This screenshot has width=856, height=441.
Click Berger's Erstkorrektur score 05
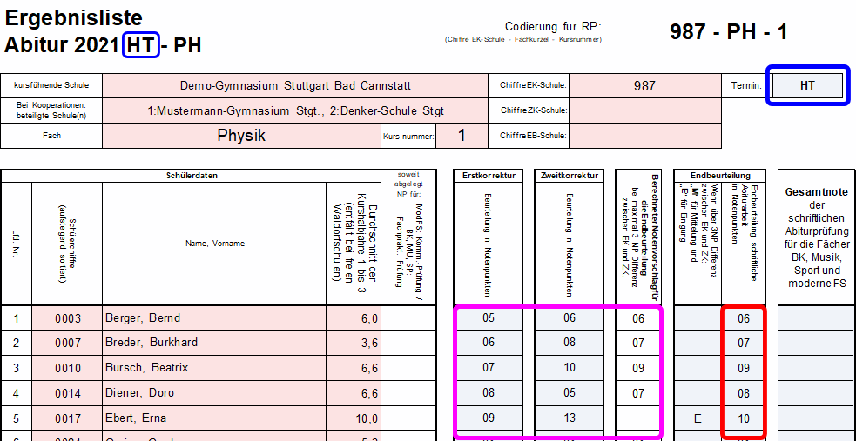(x=488, y=318)
